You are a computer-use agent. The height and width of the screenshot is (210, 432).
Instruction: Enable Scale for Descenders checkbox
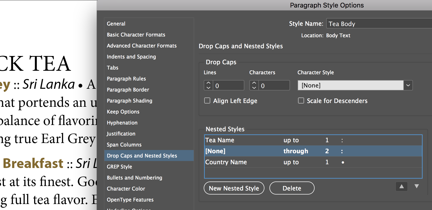click(x=301, y=100)
